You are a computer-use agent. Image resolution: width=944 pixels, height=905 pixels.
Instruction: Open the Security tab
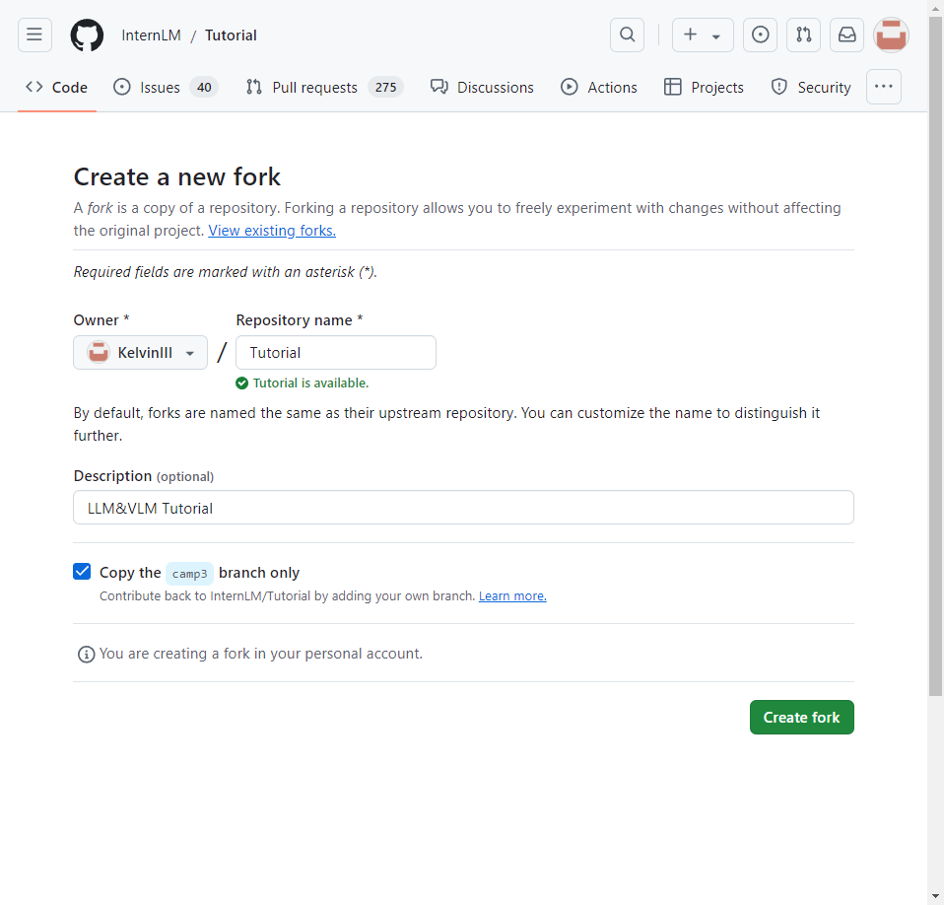811,88
